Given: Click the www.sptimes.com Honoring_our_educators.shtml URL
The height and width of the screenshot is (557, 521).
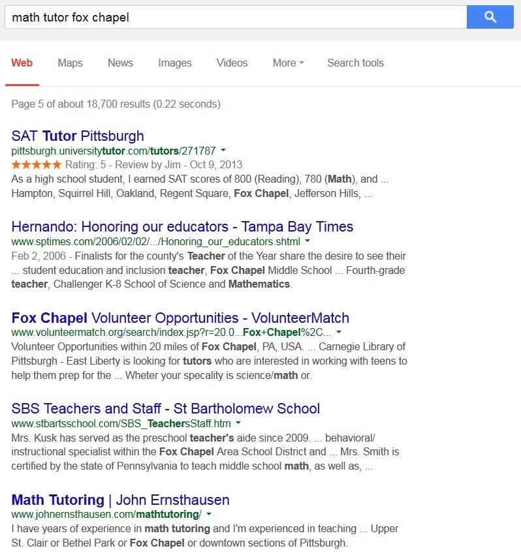Looking at the screenshot, I should (156, 241).
